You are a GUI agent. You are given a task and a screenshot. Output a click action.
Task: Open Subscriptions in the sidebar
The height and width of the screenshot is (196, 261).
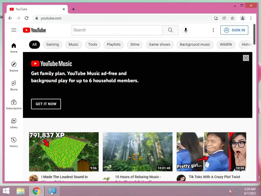pyautogui.click(x=14, y=104)
